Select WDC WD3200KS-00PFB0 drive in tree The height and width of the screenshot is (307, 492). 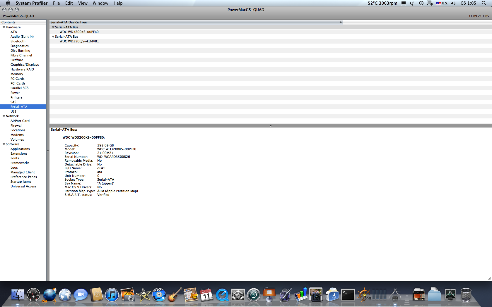click(x=79, y=32)
